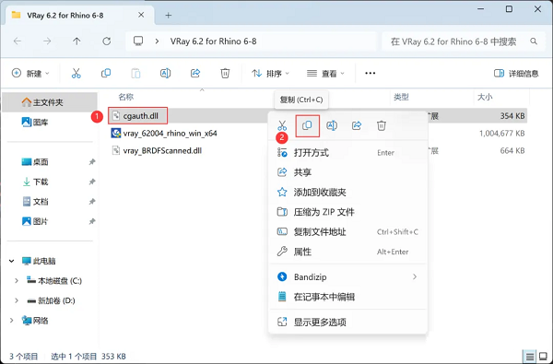Switch to details list view icon in status bar
553x364 pixels.
point(530,357)
